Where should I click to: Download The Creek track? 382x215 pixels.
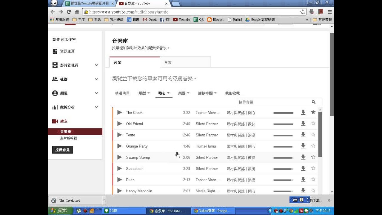pos(303,112)
